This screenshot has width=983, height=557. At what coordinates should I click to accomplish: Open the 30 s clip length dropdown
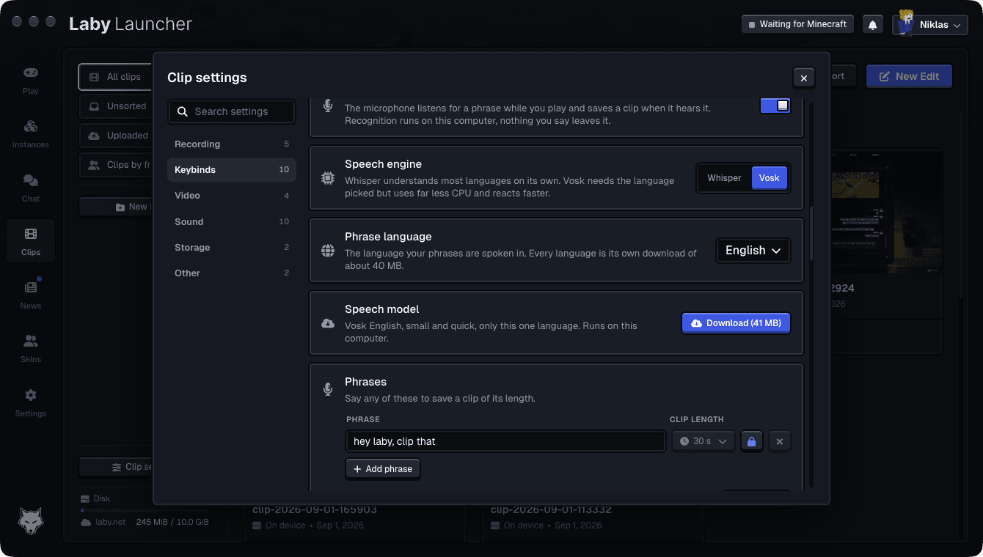703,441
